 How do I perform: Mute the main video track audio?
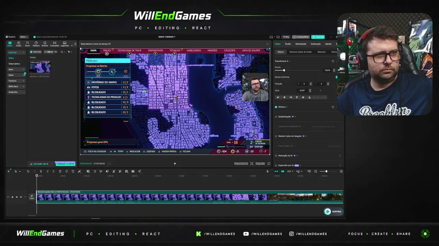tap(21, 197)
